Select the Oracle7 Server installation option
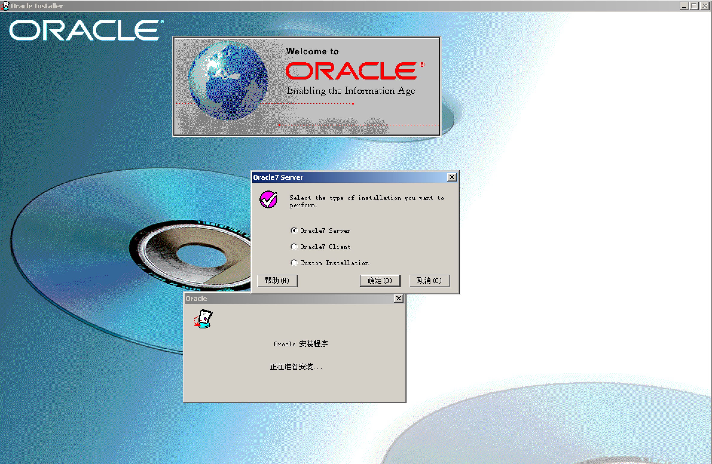The width and height of the screenshot is (712, 464). (x=294, y=230)
